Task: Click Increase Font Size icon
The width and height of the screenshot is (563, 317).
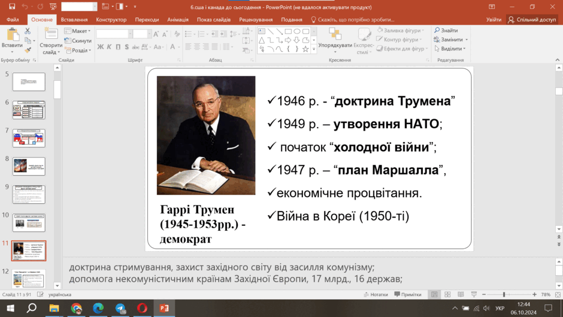Action: (156, 34)
